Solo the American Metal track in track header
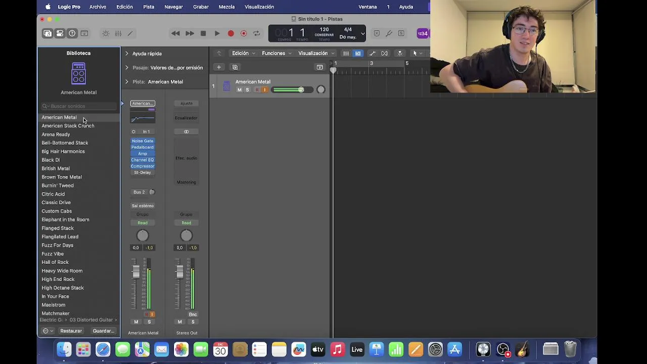647x364 pixels. 247,90
